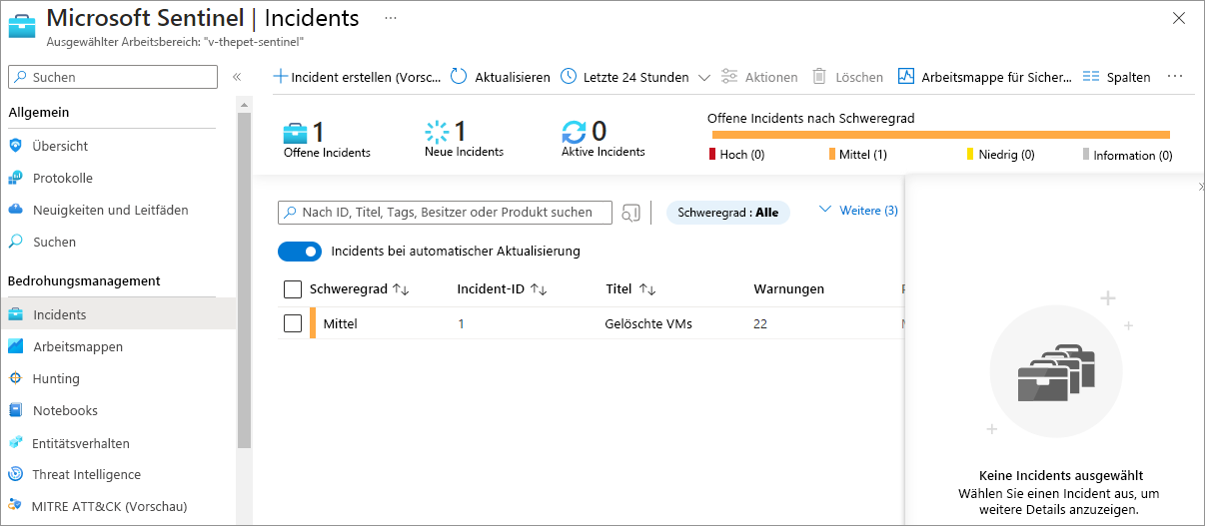Open Arbeitsmappen in the sidebar

pyautogui.click(x=78, y=346)
